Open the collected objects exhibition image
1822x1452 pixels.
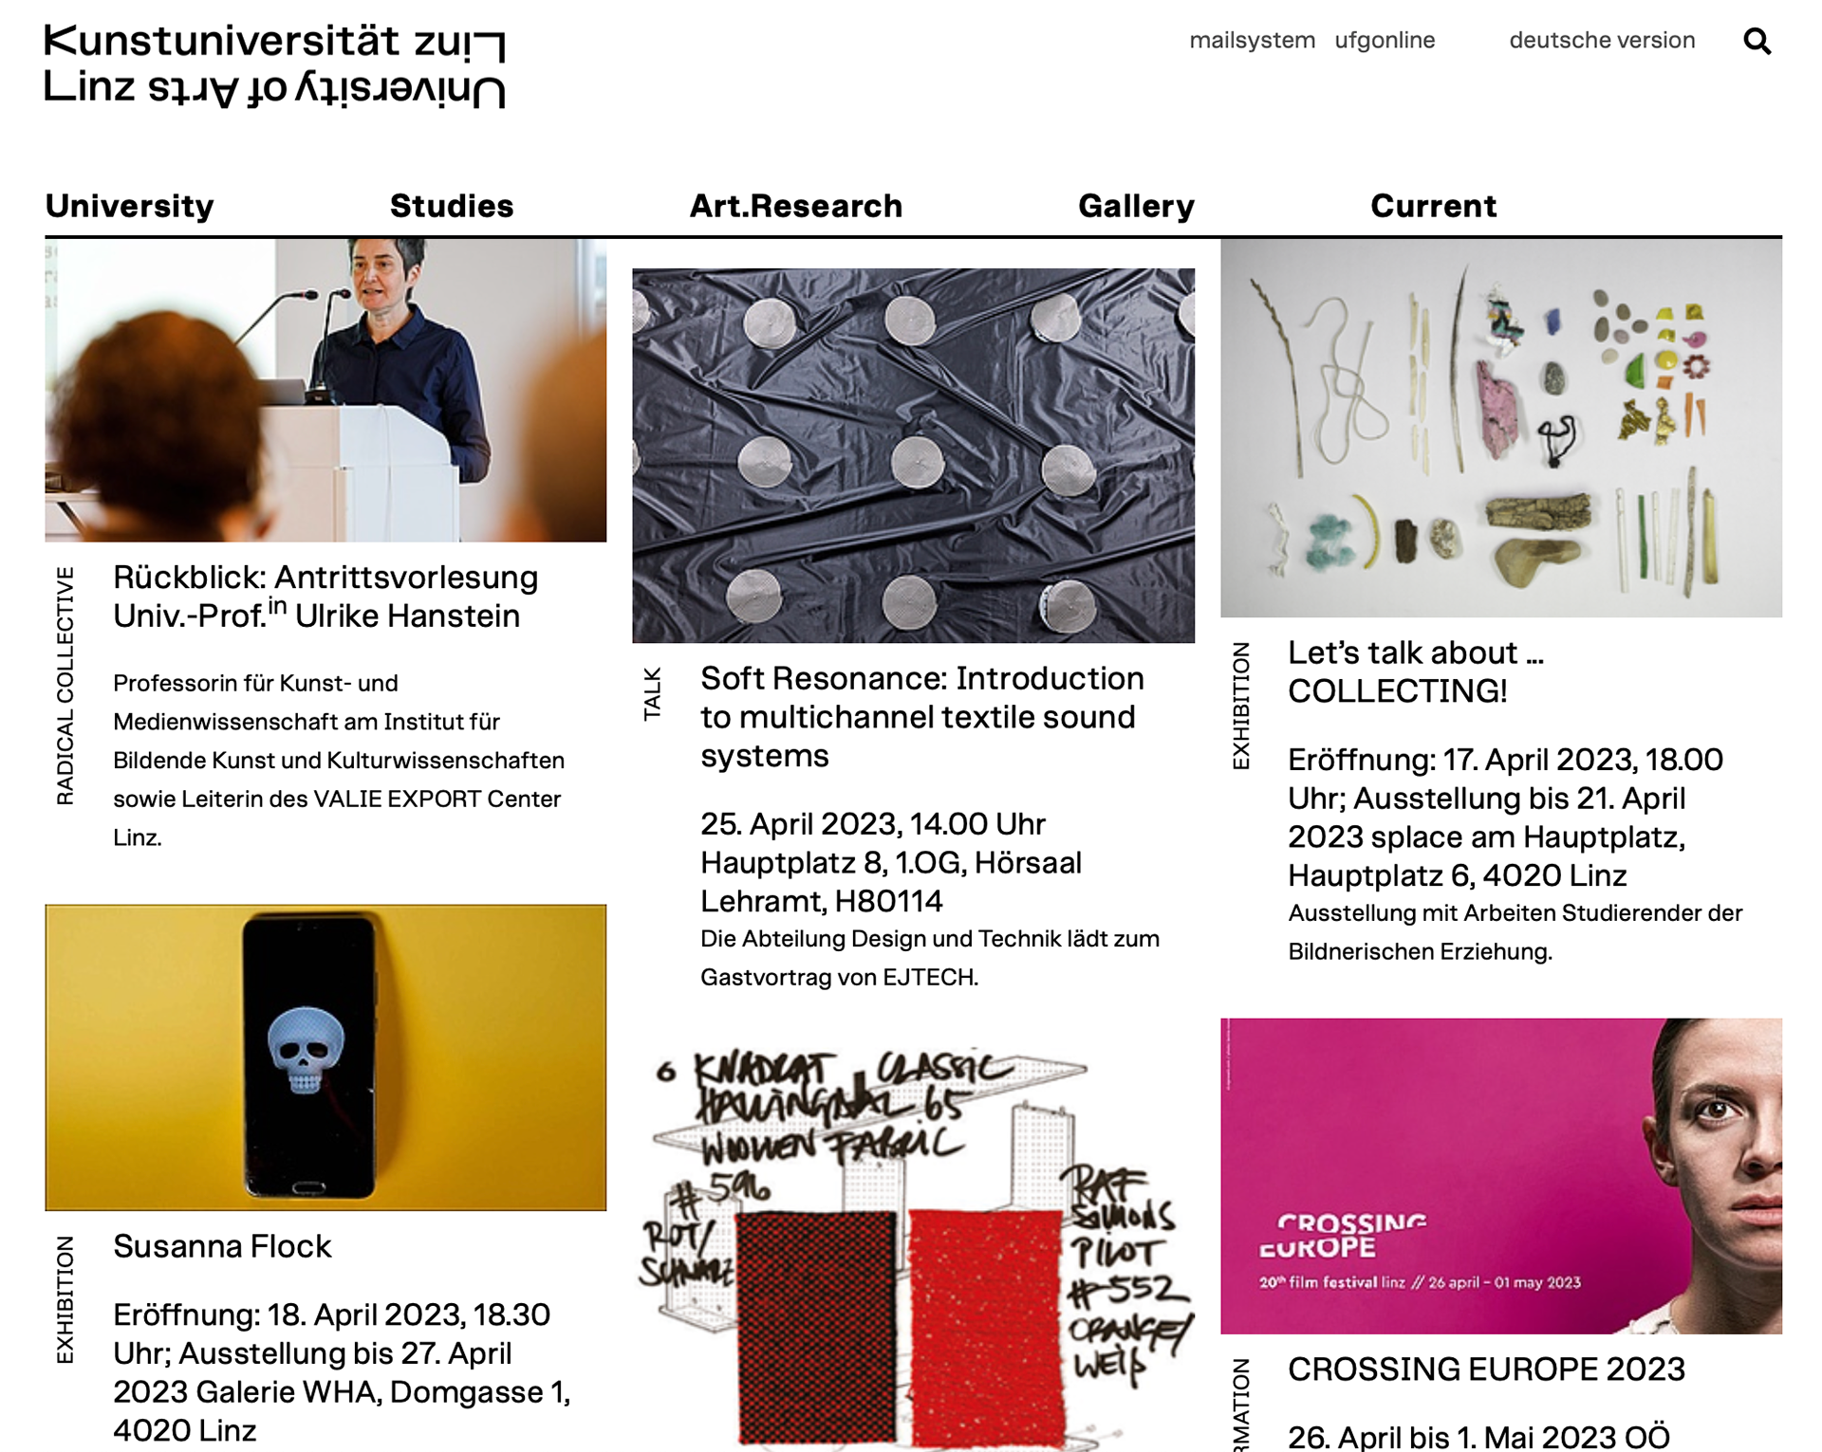coord(1501,428)
